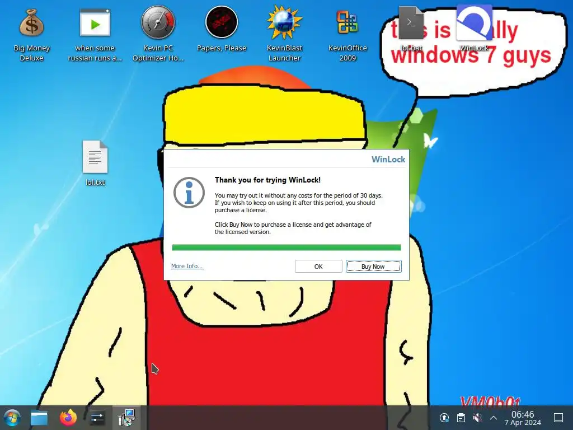Select the lol.txt text file icon
Image resolution: width=573 pixels, height=430 pixels.
pyautogui.click(x=95, y=163)
